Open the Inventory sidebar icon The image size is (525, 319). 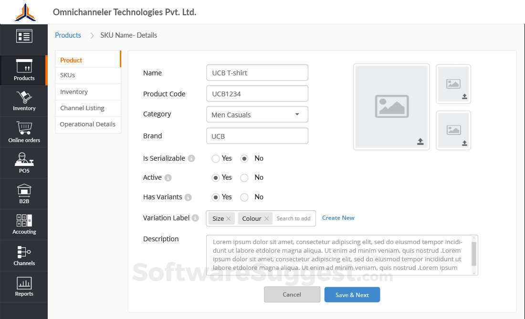(24, 98)
